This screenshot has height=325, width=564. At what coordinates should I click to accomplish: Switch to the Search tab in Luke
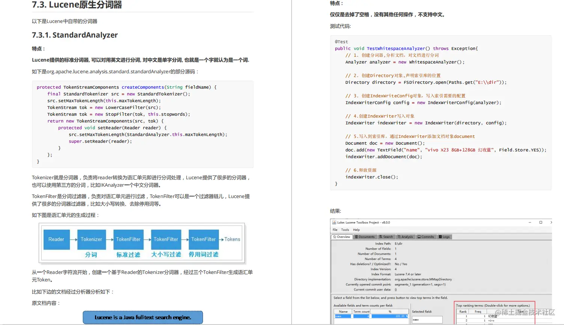pos(386,237)
